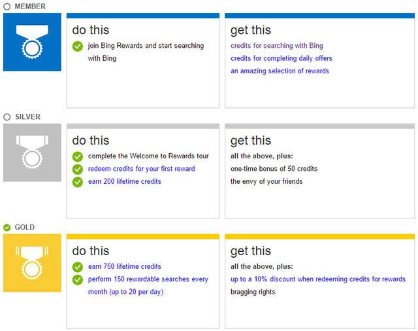This screenshot has height=331, width=418.
Task: Click the yellow Gold medal badge
Action: [x=32, y=263]
